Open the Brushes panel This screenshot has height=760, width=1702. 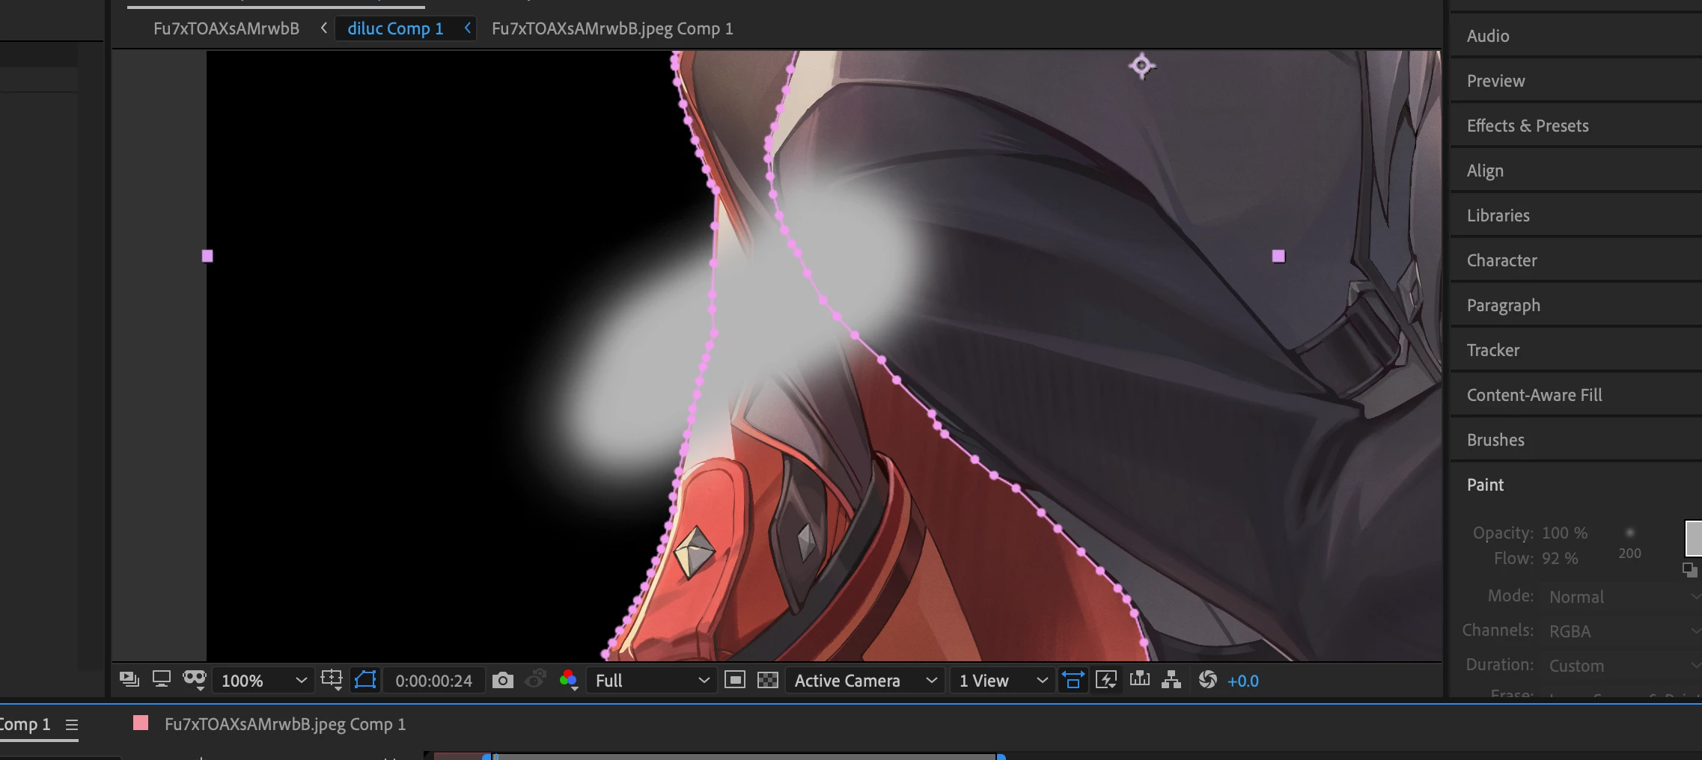pyautogui.click(x=1576, y=440)
